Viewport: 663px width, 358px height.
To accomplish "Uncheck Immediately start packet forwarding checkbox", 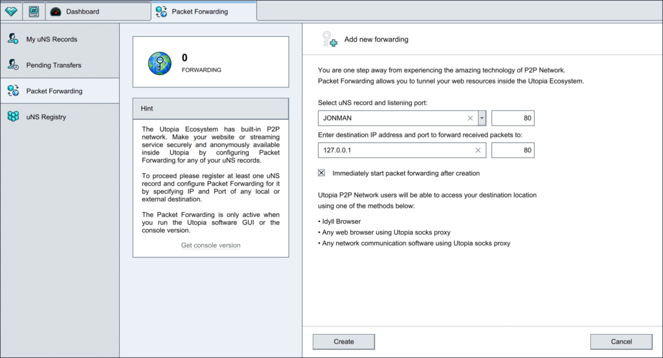I will click(321, 173).
